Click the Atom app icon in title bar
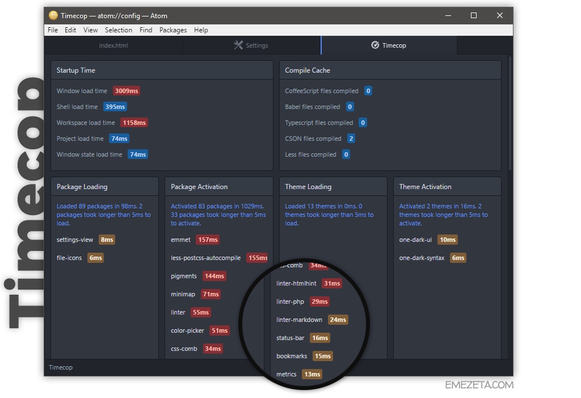Screen dimensions: 581x398 [53, 15]
